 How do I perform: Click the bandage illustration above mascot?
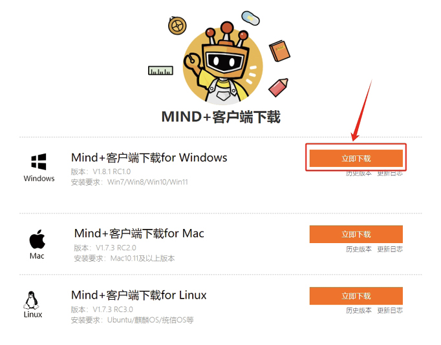point(250,18)
